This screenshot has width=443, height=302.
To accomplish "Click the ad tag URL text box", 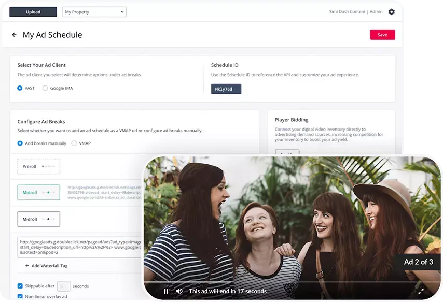I will (x=79, y=247).
